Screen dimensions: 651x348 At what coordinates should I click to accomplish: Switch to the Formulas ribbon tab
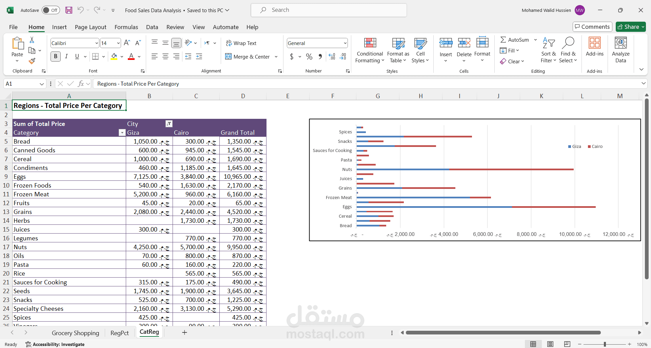126,27
